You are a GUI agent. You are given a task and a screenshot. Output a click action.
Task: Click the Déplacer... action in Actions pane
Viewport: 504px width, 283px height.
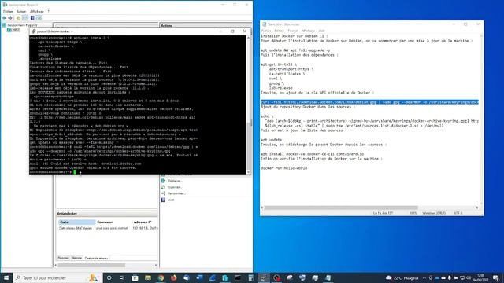click(x=175, y=181)
